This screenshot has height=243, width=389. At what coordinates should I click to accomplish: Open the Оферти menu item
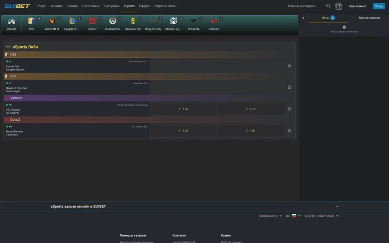tap(145, 6)
